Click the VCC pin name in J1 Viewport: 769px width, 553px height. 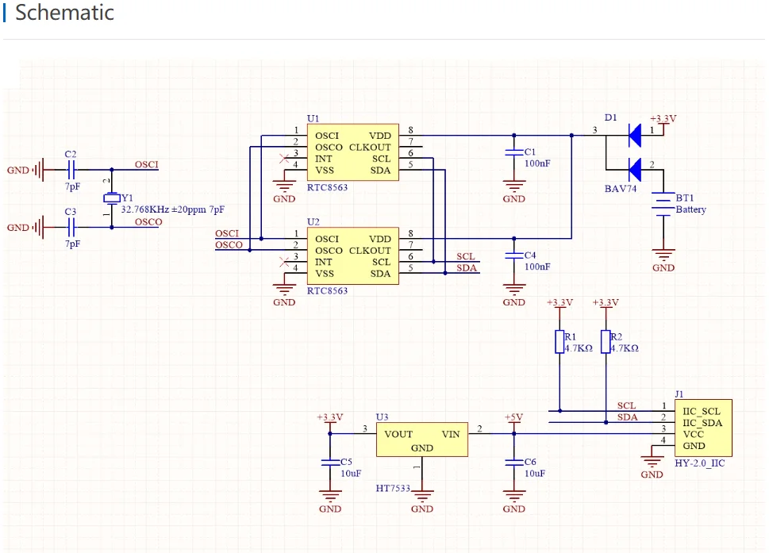tap(694, 434)
